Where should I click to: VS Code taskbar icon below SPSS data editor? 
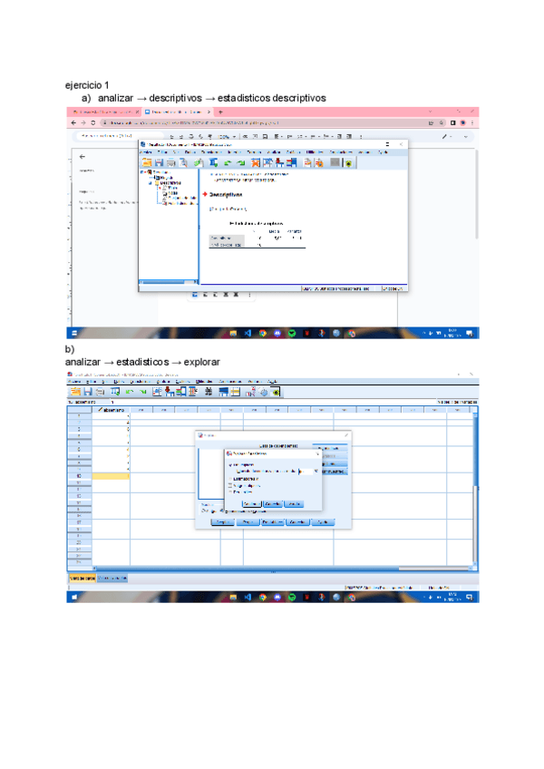(248, 598)
